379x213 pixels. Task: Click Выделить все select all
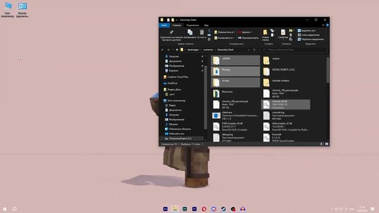pyautogui.click(x=307, y=31)
